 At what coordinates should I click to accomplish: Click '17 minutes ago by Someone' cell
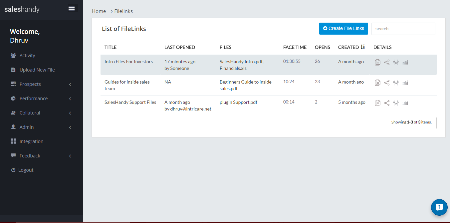(180, 65)
